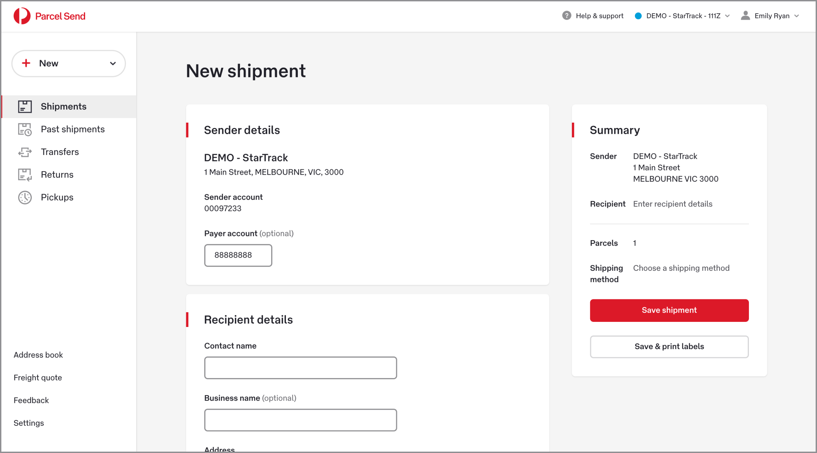Click the Save & print labels button

tap(669, 347)
